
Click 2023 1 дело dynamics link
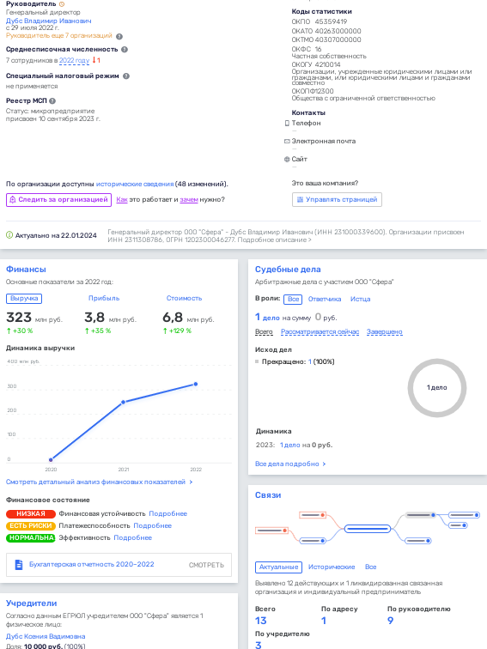click(290, 445)
